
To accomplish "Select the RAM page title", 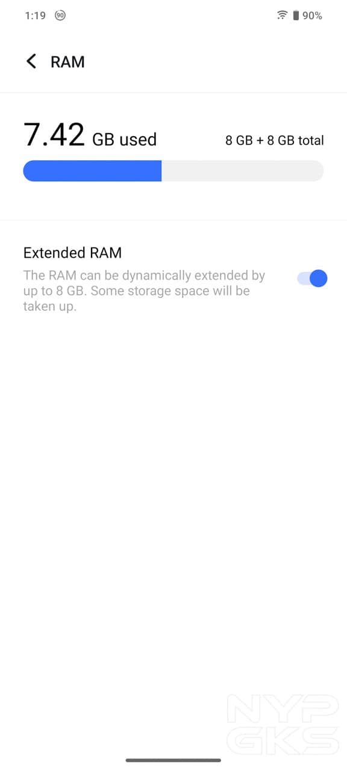I will pyautogui.click(x=67, y=62).
